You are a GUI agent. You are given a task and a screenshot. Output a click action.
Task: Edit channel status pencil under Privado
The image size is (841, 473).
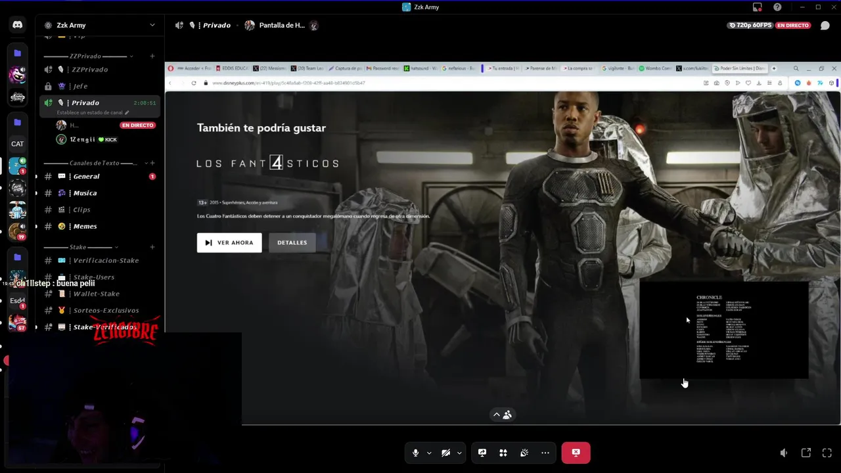(x=127, y=112)
